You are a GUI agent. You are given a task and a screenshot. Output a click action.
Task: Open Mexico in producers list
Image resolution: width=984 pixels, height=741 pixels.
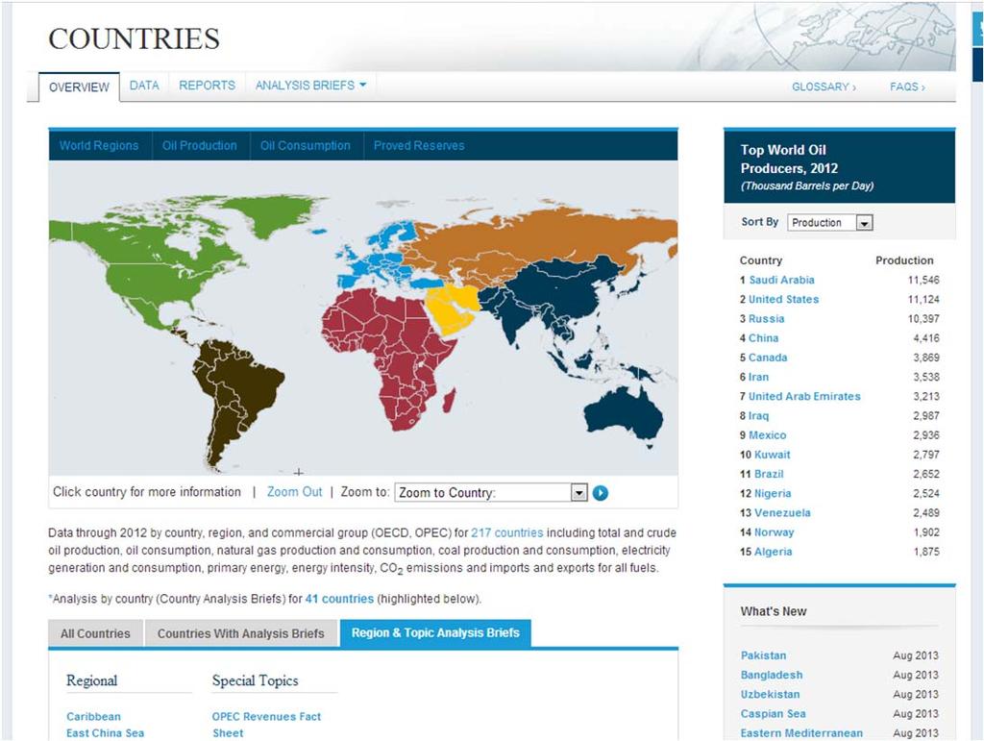(767, 435)
